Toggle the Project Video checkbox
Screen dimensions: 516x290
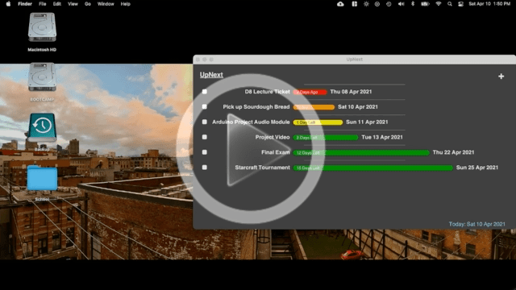[x=204, y=137]
